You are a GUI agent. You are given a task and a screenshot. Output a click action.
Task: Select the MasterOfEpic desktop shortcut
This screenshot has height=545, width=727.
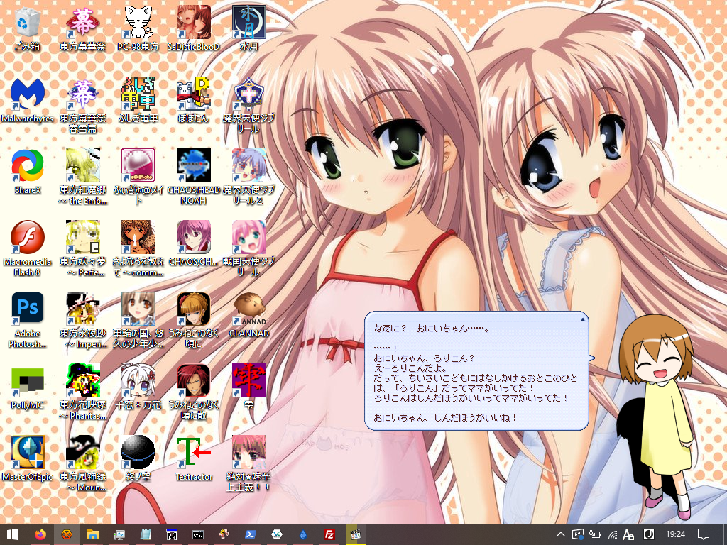pyautogui.click(x=28, y=459)
